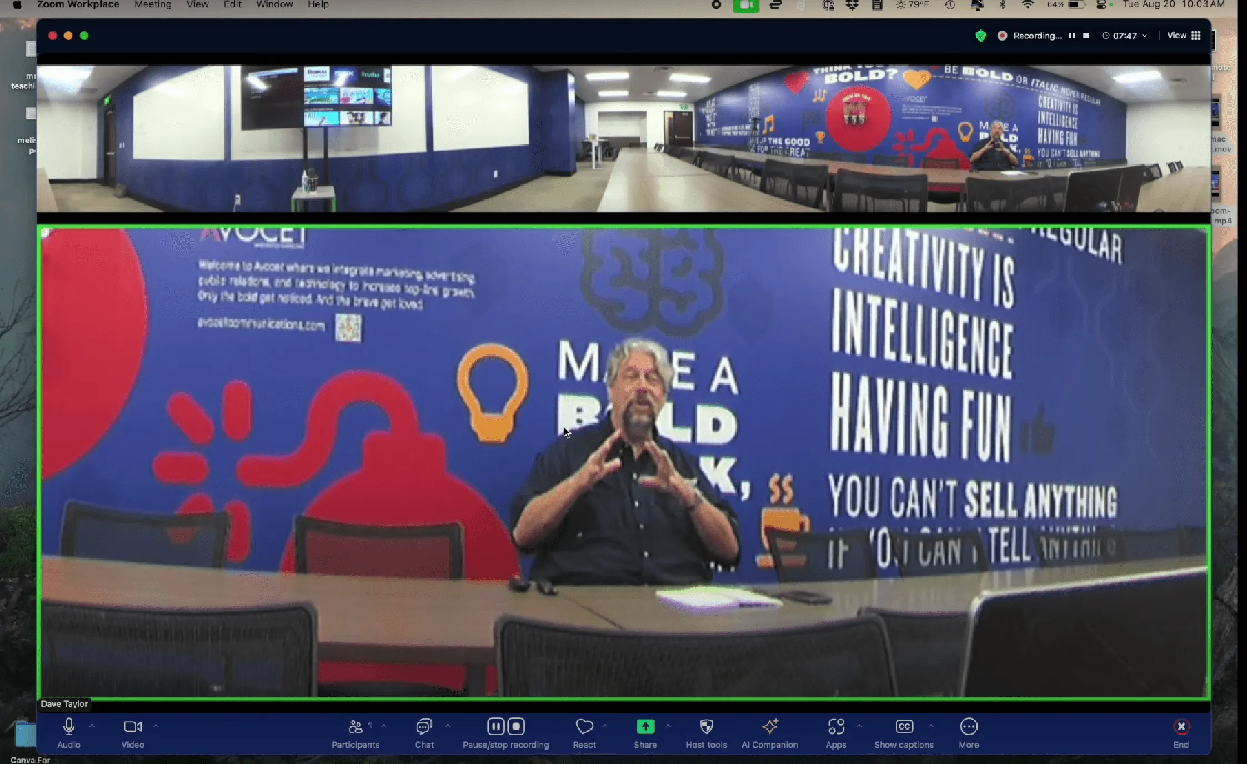Viewport: 1247px width, 764px height.
Task: Expand captions options chevron
Action: 931,726
